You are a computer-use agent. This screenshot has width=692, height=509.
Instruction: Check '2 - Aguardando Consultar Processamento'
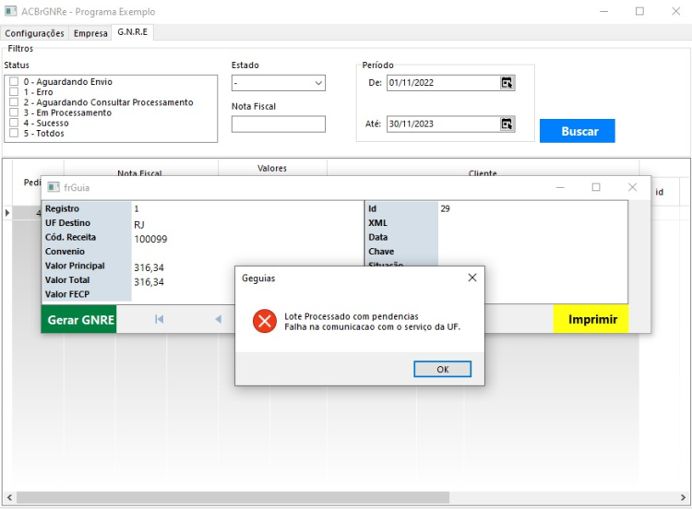coord(14,102)
